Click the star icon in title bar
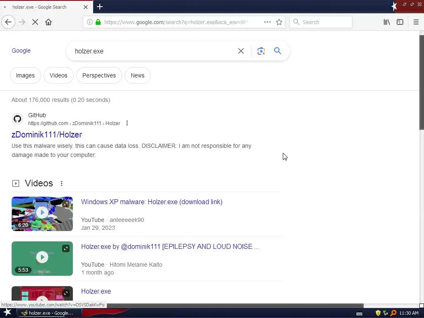424x318 pixels. (394, 7)
